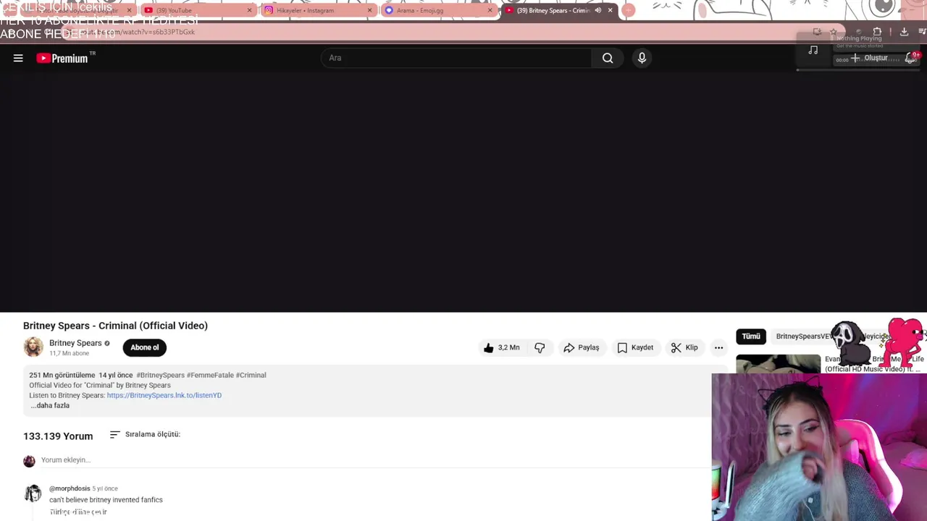The width and height of the screenshot is (927, 521).
Task: Open the YouTube hamburger guide menu
Action: point(18,58)
